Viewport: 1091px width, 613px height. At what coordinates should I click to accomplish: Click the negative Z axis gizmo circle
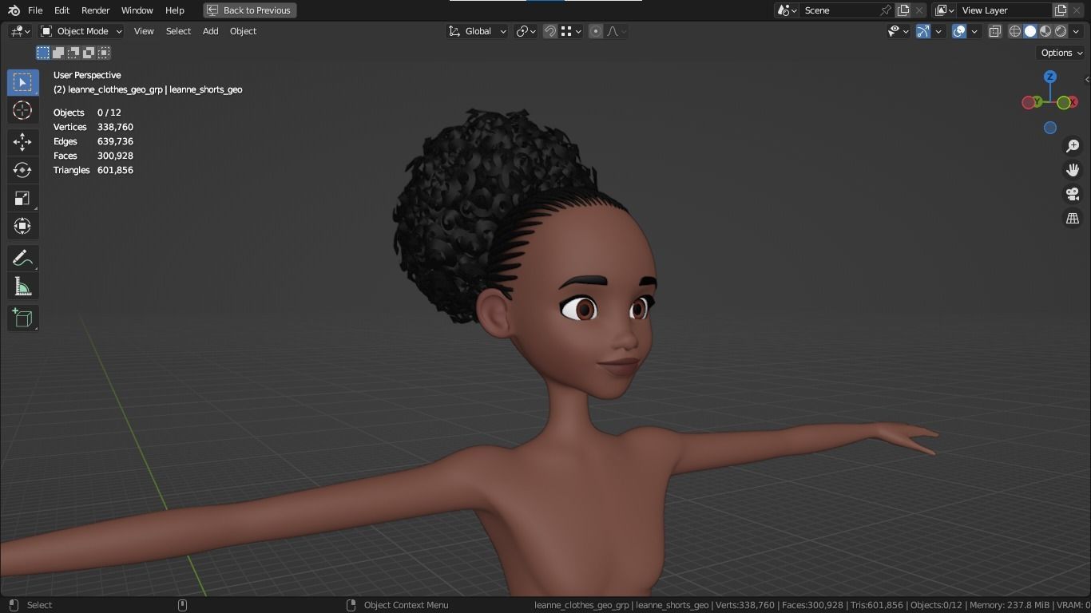[x=1050, y=128]
